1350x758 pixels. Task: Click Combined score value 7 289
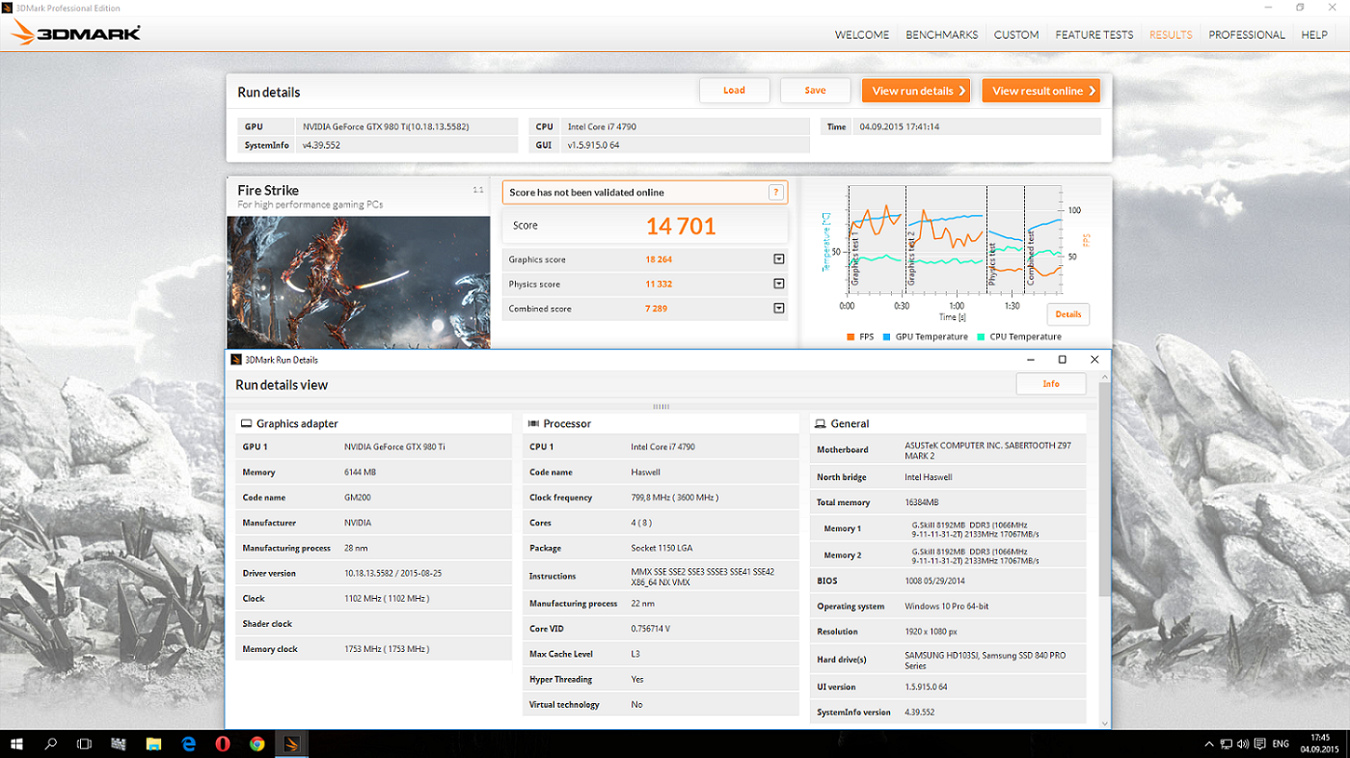click(x=657, y=309)
